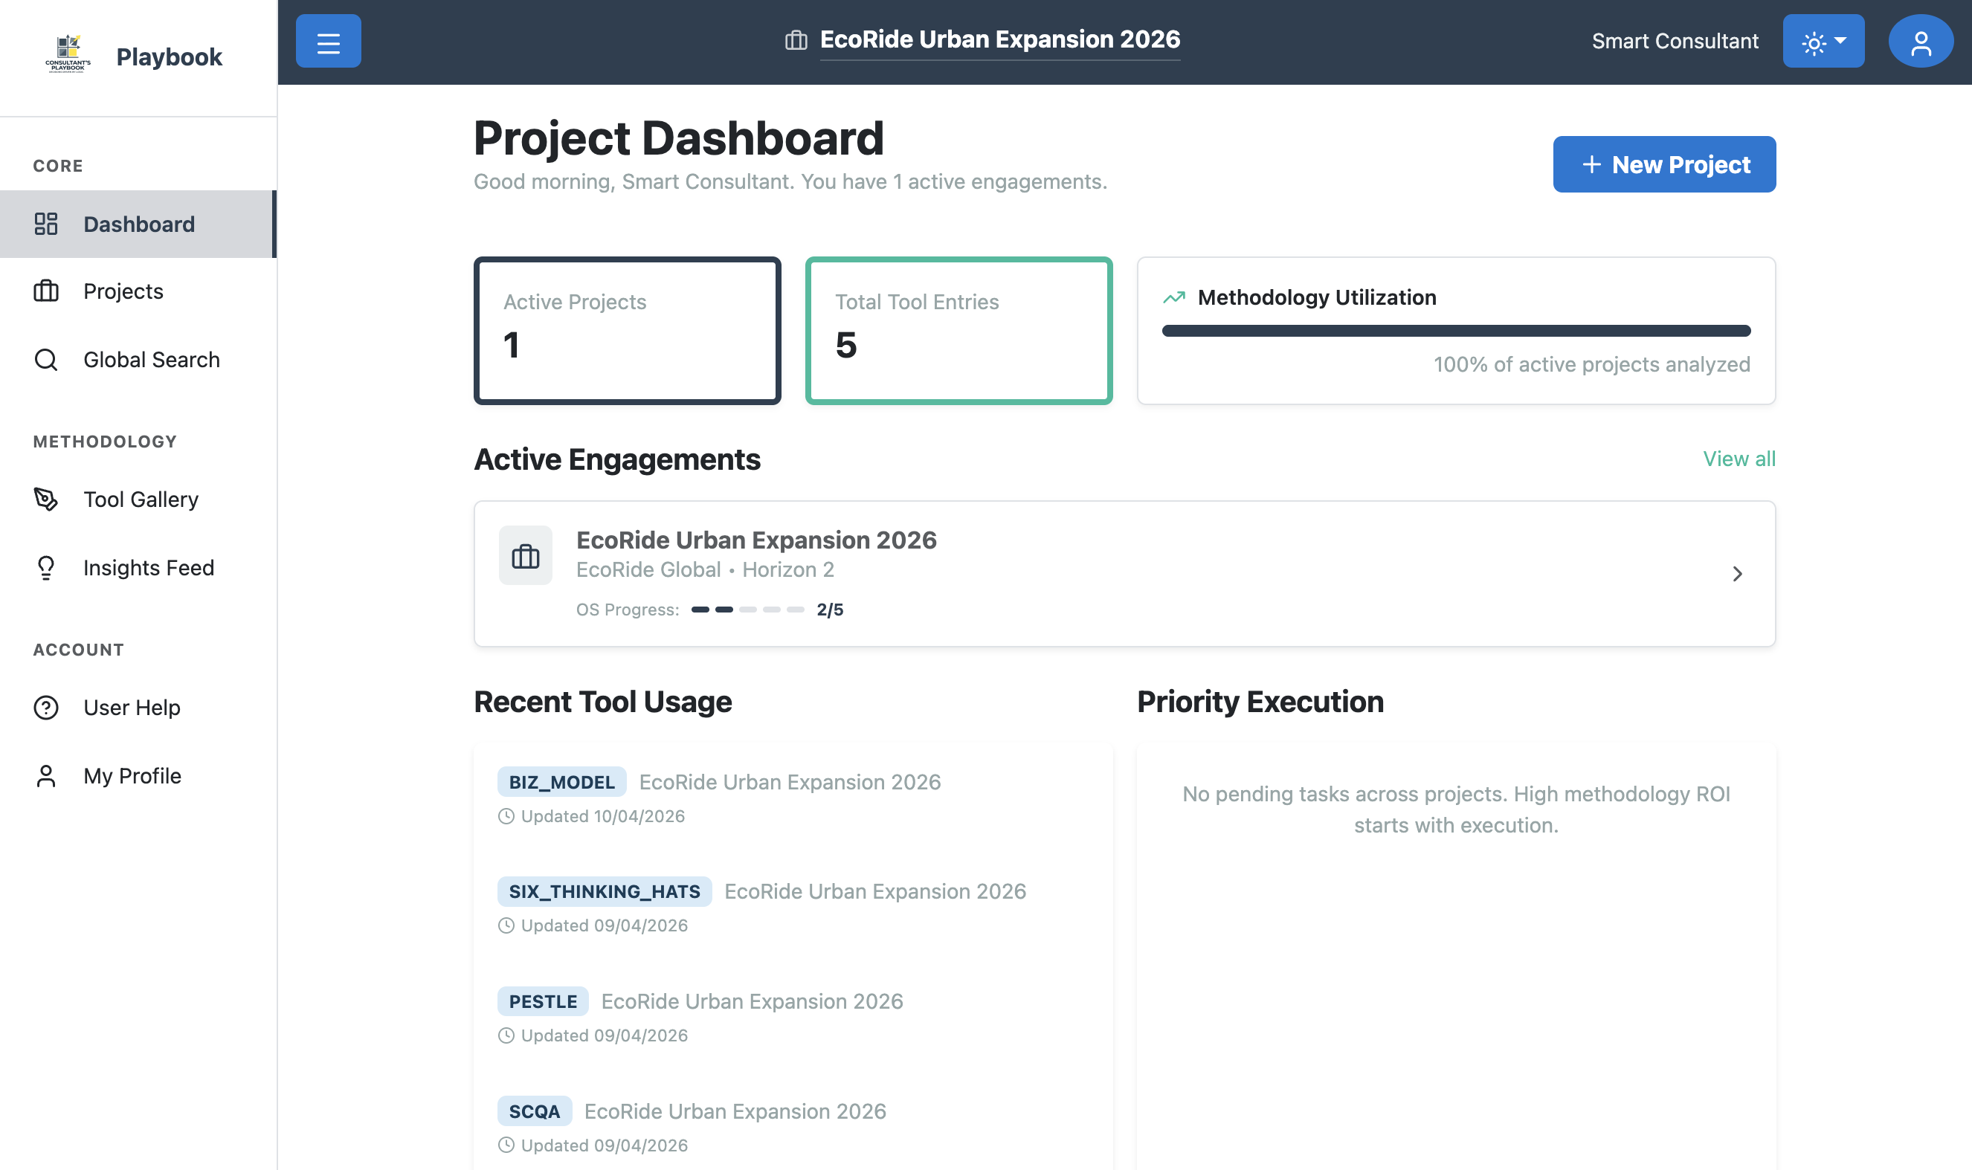This screenshot has height=1170, width=1972.
Task: Select the PESTLE tag in Recent Tool Usage
Action: tap(541, 1001)
